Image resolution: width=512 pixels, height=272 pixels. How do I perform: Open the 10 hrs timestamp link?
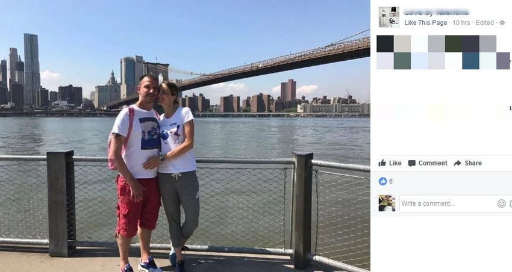pyautogui.click(x=461, y=22)
